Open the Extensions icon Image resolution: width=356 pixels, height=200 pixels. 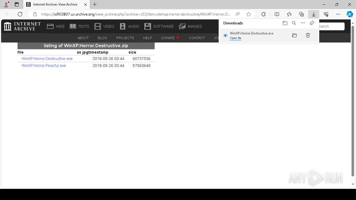pos(263,14)
